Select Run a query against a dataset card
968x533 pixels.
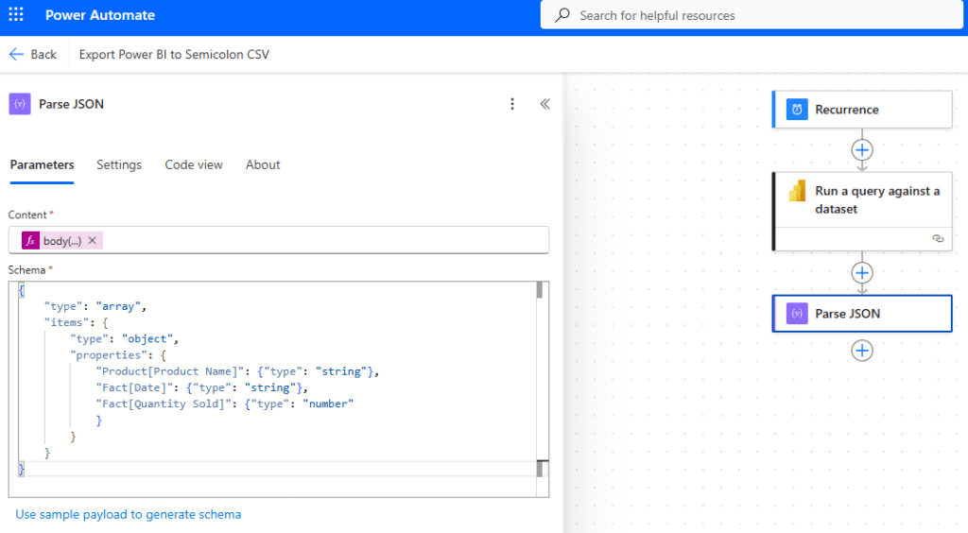click(x=862, y=211)
